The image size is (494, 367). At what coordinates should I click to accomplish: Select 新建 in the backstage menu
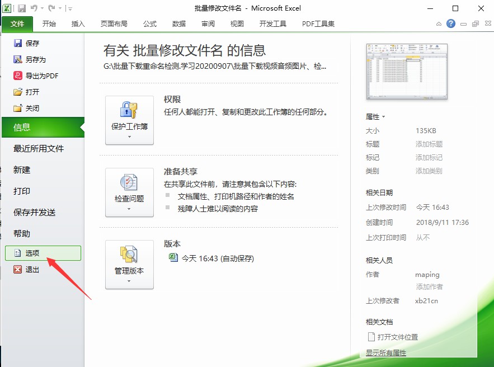(22, 170)
